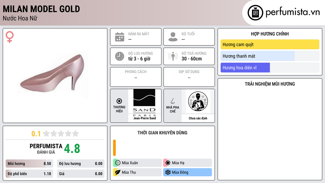Click the calendar icon beside Năm ra mắt
Viewport: 325px width, 183px height.
click(x=120, y=37)
